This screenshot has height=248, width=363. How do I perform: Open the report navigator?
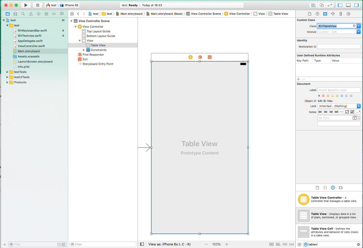coord(62,14)
